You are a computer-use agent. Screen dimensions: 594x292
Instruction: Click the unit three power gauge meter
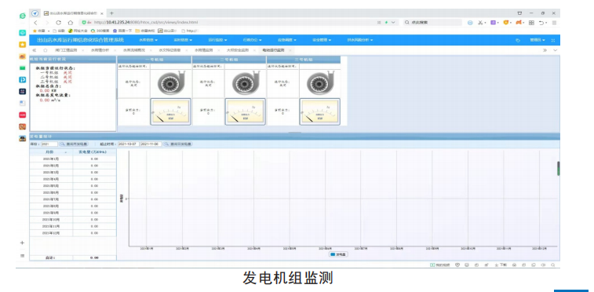point(319,112)
